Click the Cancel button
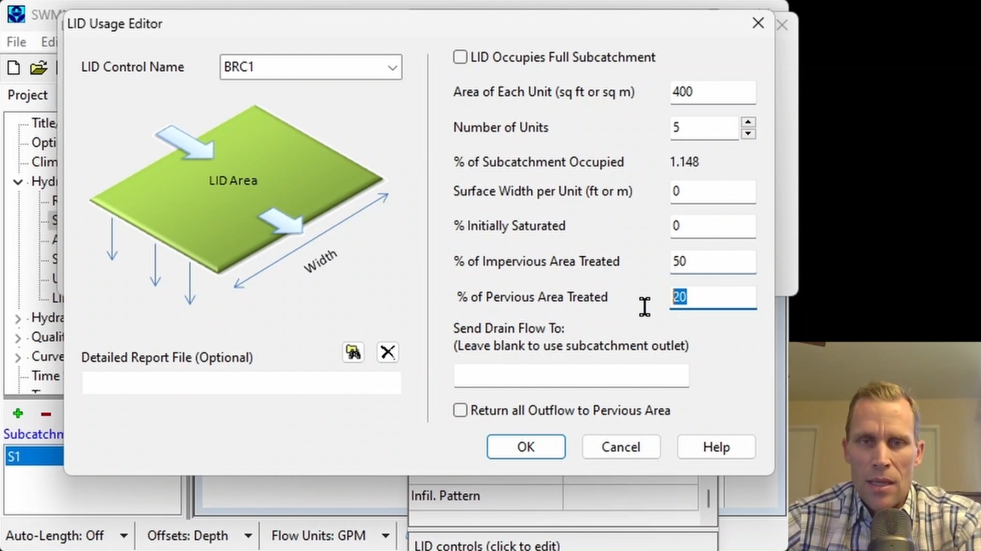981x551 pixels. 621,447
